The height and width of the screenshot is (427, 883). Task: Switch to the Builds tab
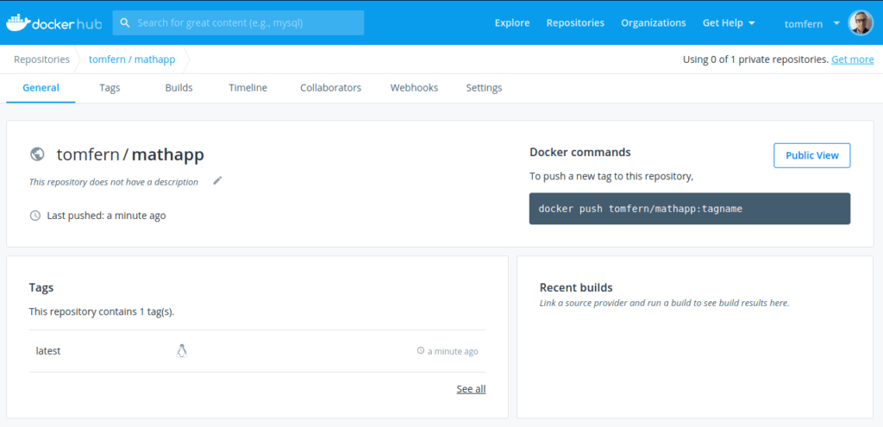point(178,88)
